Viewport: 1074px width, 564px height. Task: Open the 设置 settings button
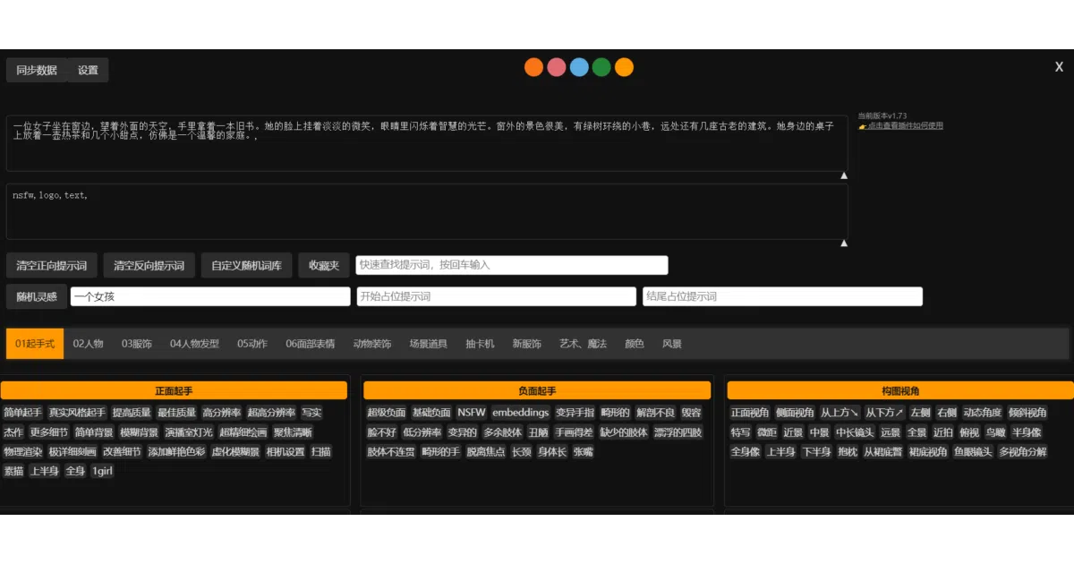click(x=88, y=70)
